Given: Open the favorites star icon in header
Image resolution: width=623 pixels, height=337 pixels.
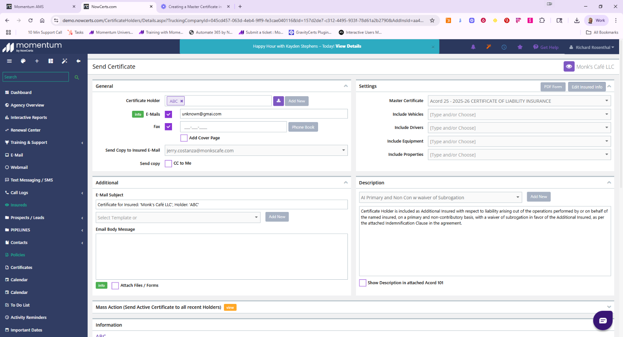Looking at the screenshot, I should 520,47.
